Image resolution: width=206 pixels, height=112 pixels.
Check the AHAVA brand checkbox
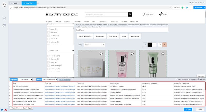pyautogui.click(x=48, y=32)
